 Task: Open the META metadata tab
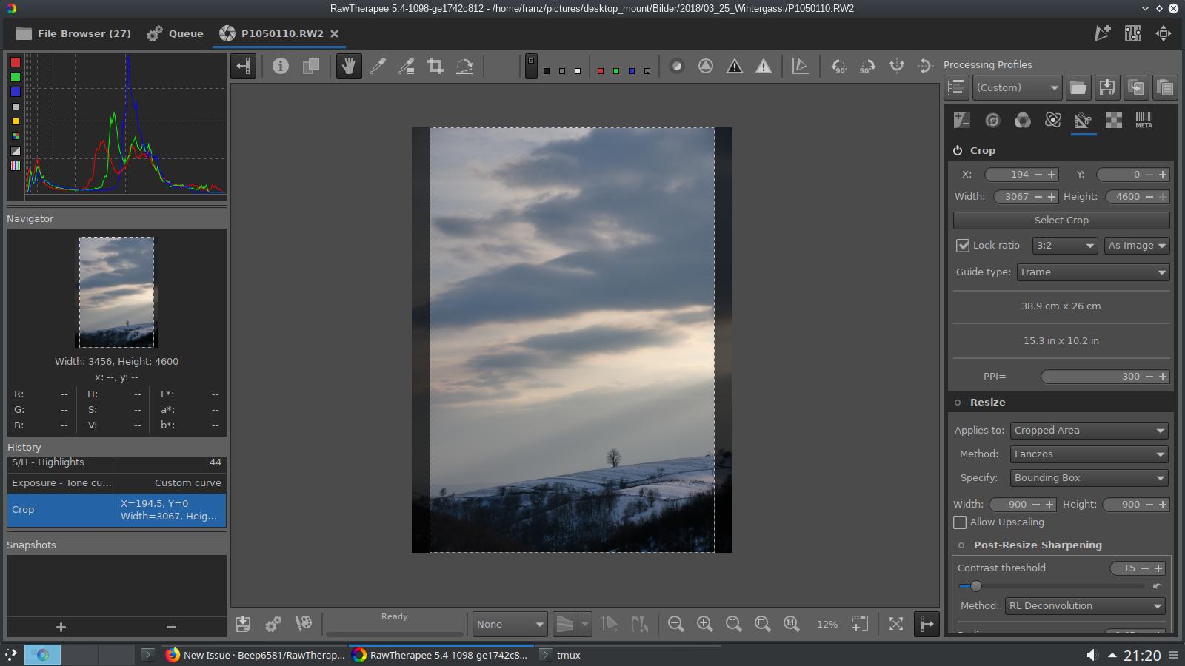pyautogui.click(x=1143, y=120)
